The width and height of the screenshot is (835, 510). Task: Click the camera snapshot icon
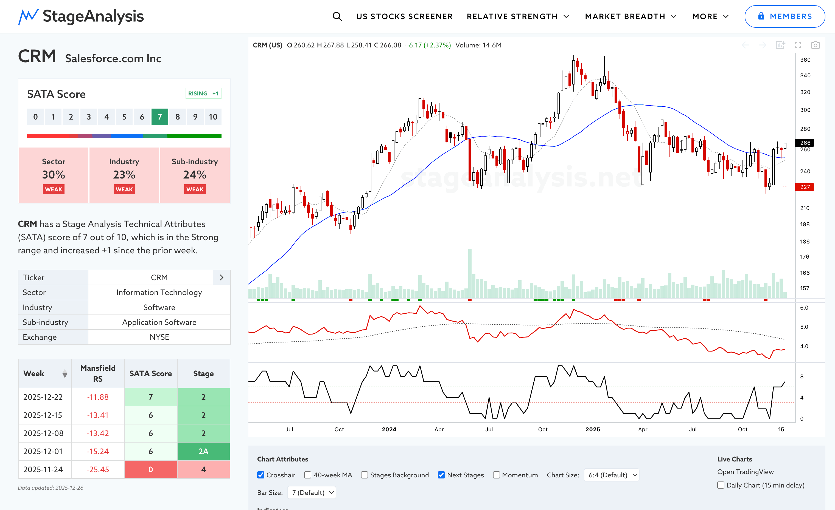(815, 45)
